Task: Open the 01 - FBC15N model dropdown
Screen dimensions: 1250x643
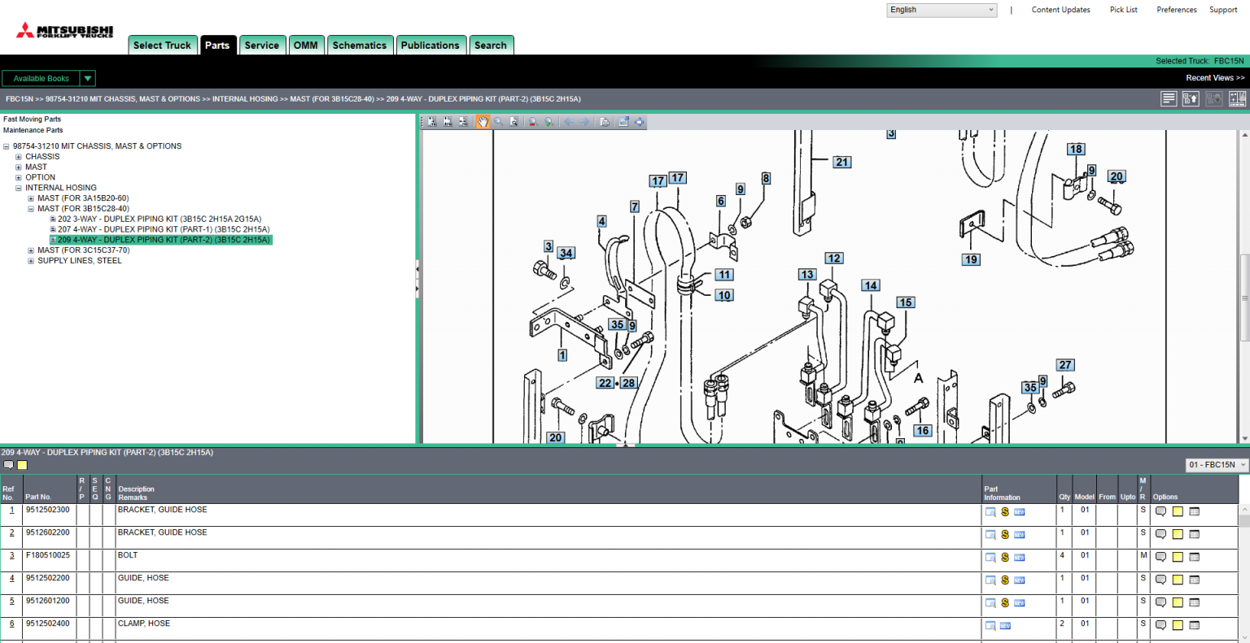Action: 1217,465
